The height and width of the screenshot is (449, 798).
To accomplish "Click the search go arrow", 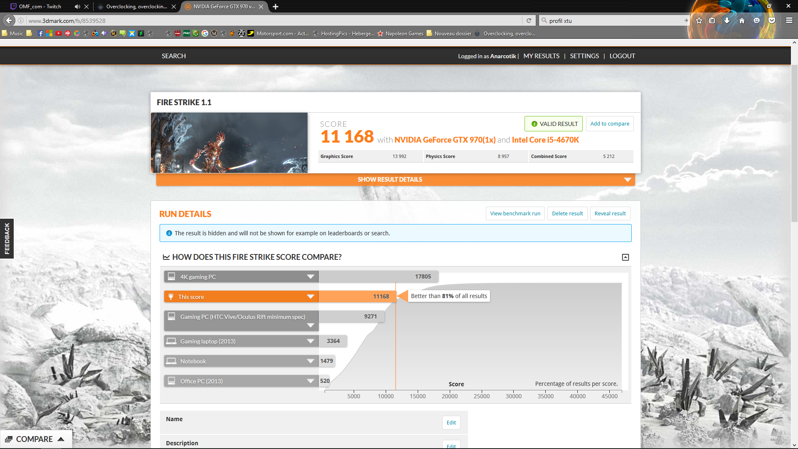I will (686, 20).
